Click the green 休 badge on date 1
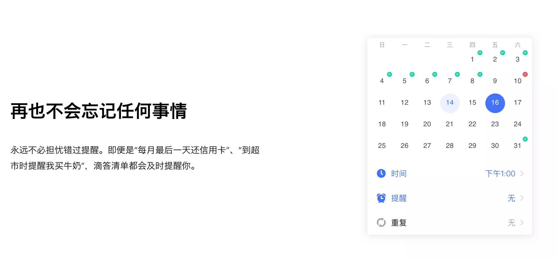The height and width of the screenshot is (259, 558). pos(480,53)
